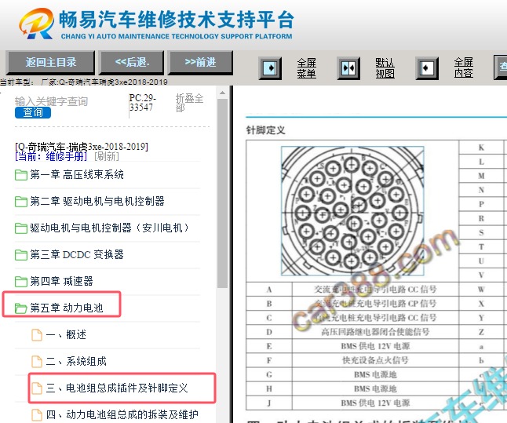Click document icon beside 三、电池组总成插件及针脚定义
Screen dimensions: 507x423
(37, 388)
